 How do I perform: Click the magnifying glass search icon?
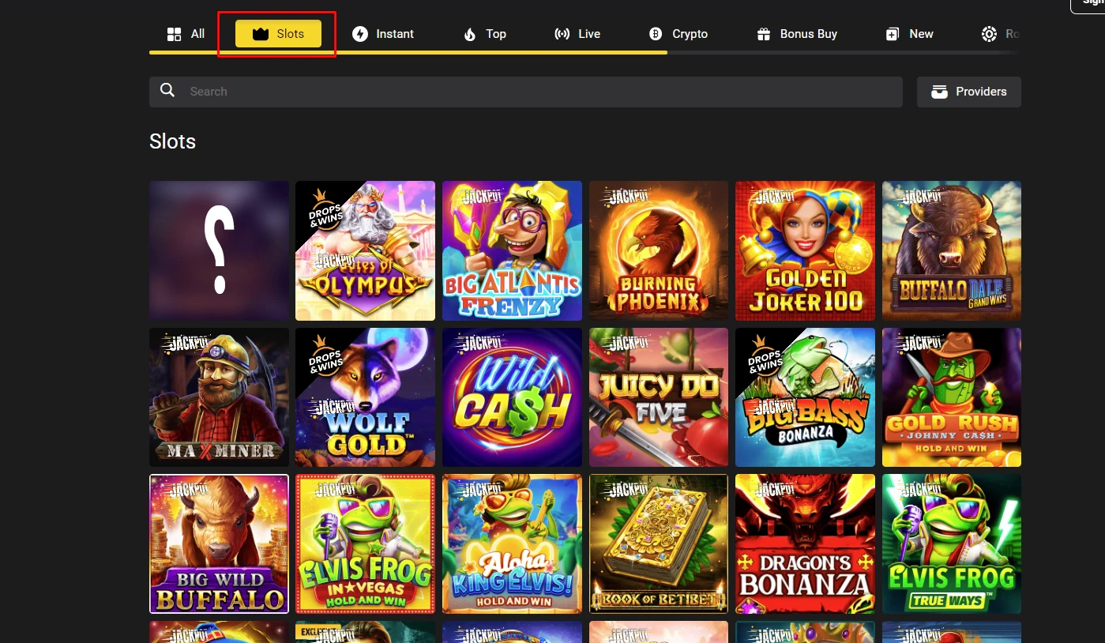167,91
